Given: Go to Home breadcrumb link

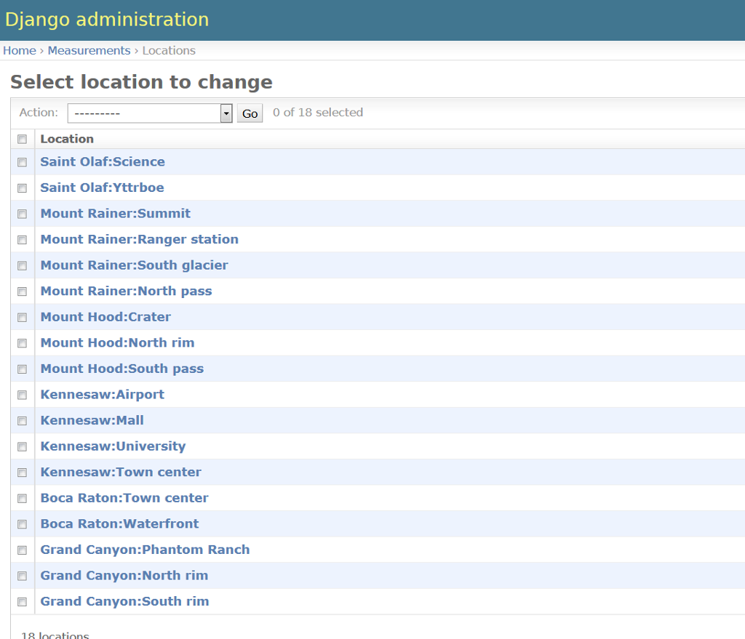Looking at the screenshot, I should click(x=20, y=50).
